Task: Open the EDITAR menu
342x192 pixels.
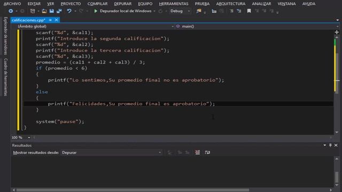Action: 34,4
